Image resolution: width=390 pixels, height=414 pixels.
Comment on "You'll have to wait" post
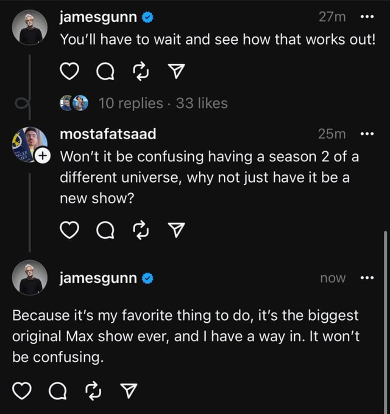coord(105,73)
